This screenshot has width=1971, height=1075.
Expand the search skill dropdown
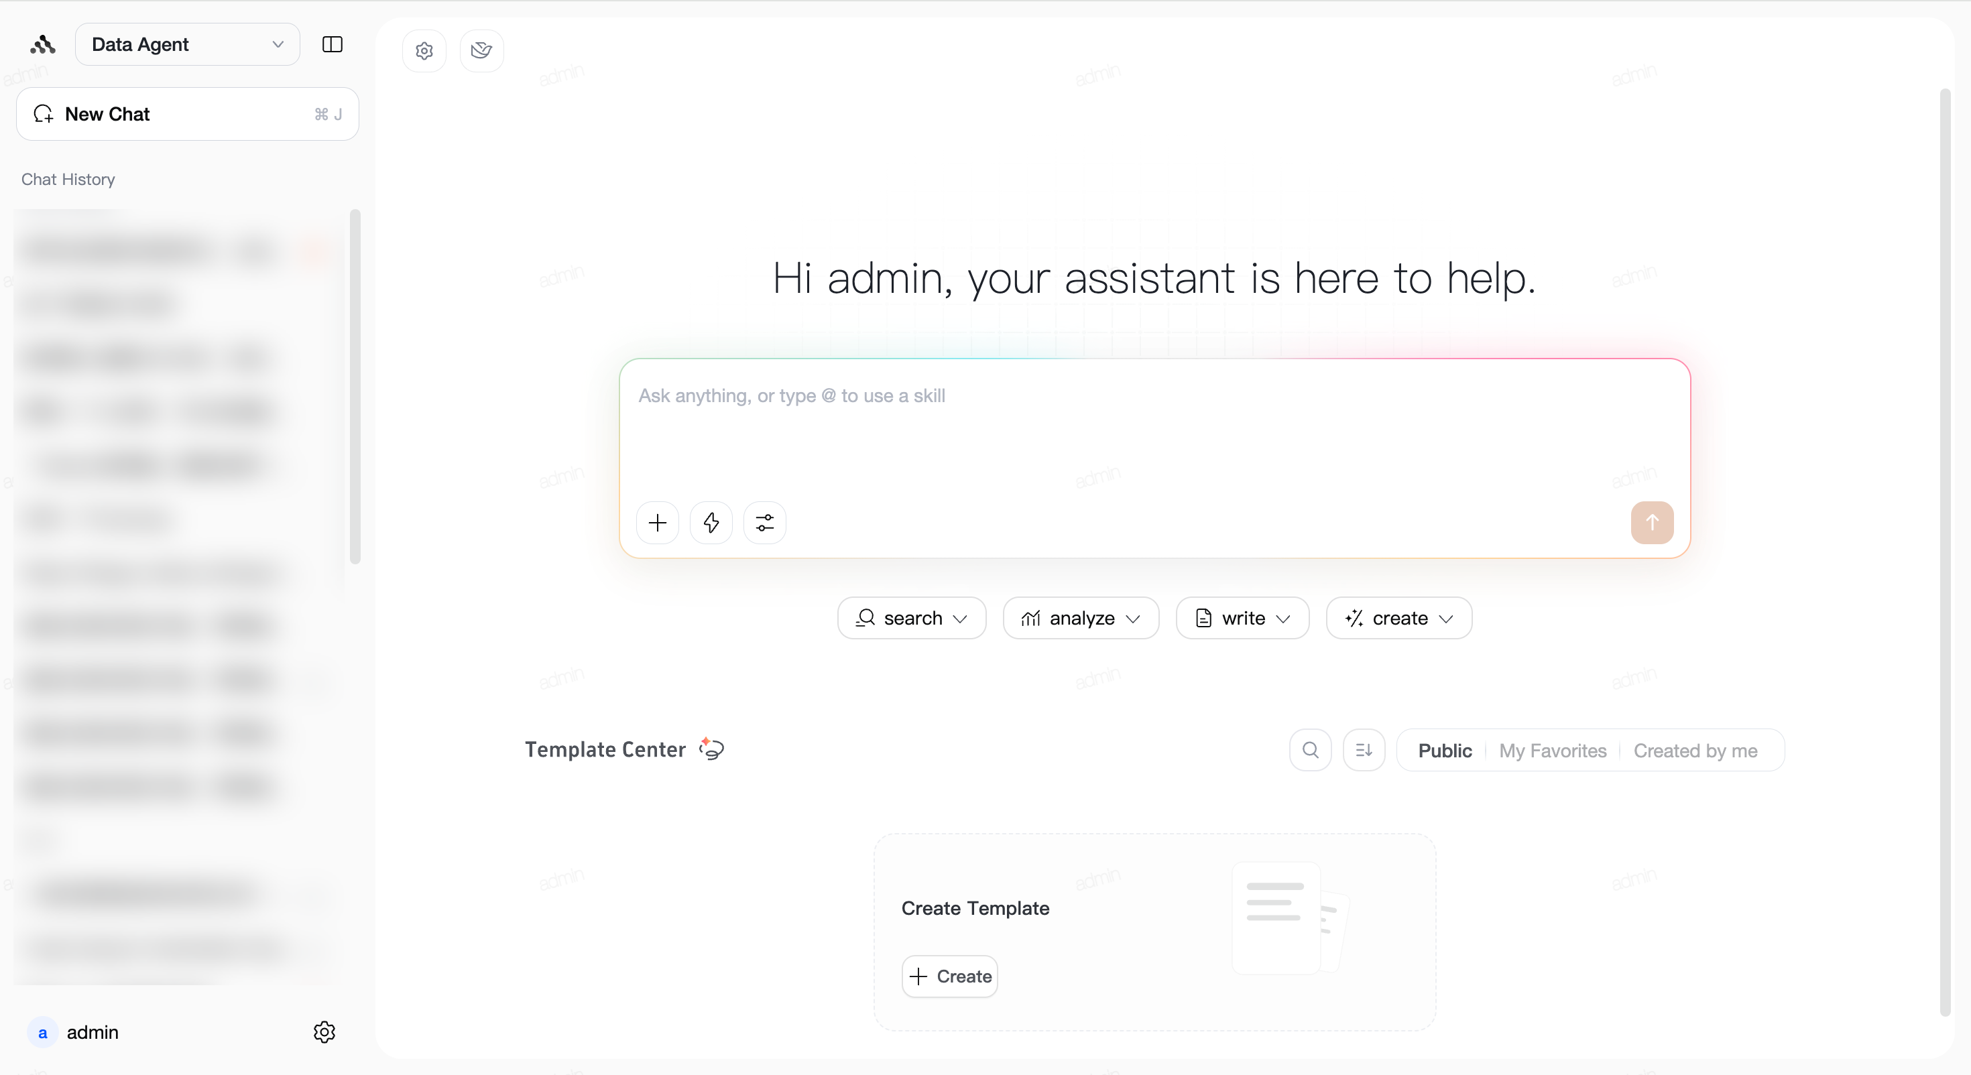click(x=911, y=618)
